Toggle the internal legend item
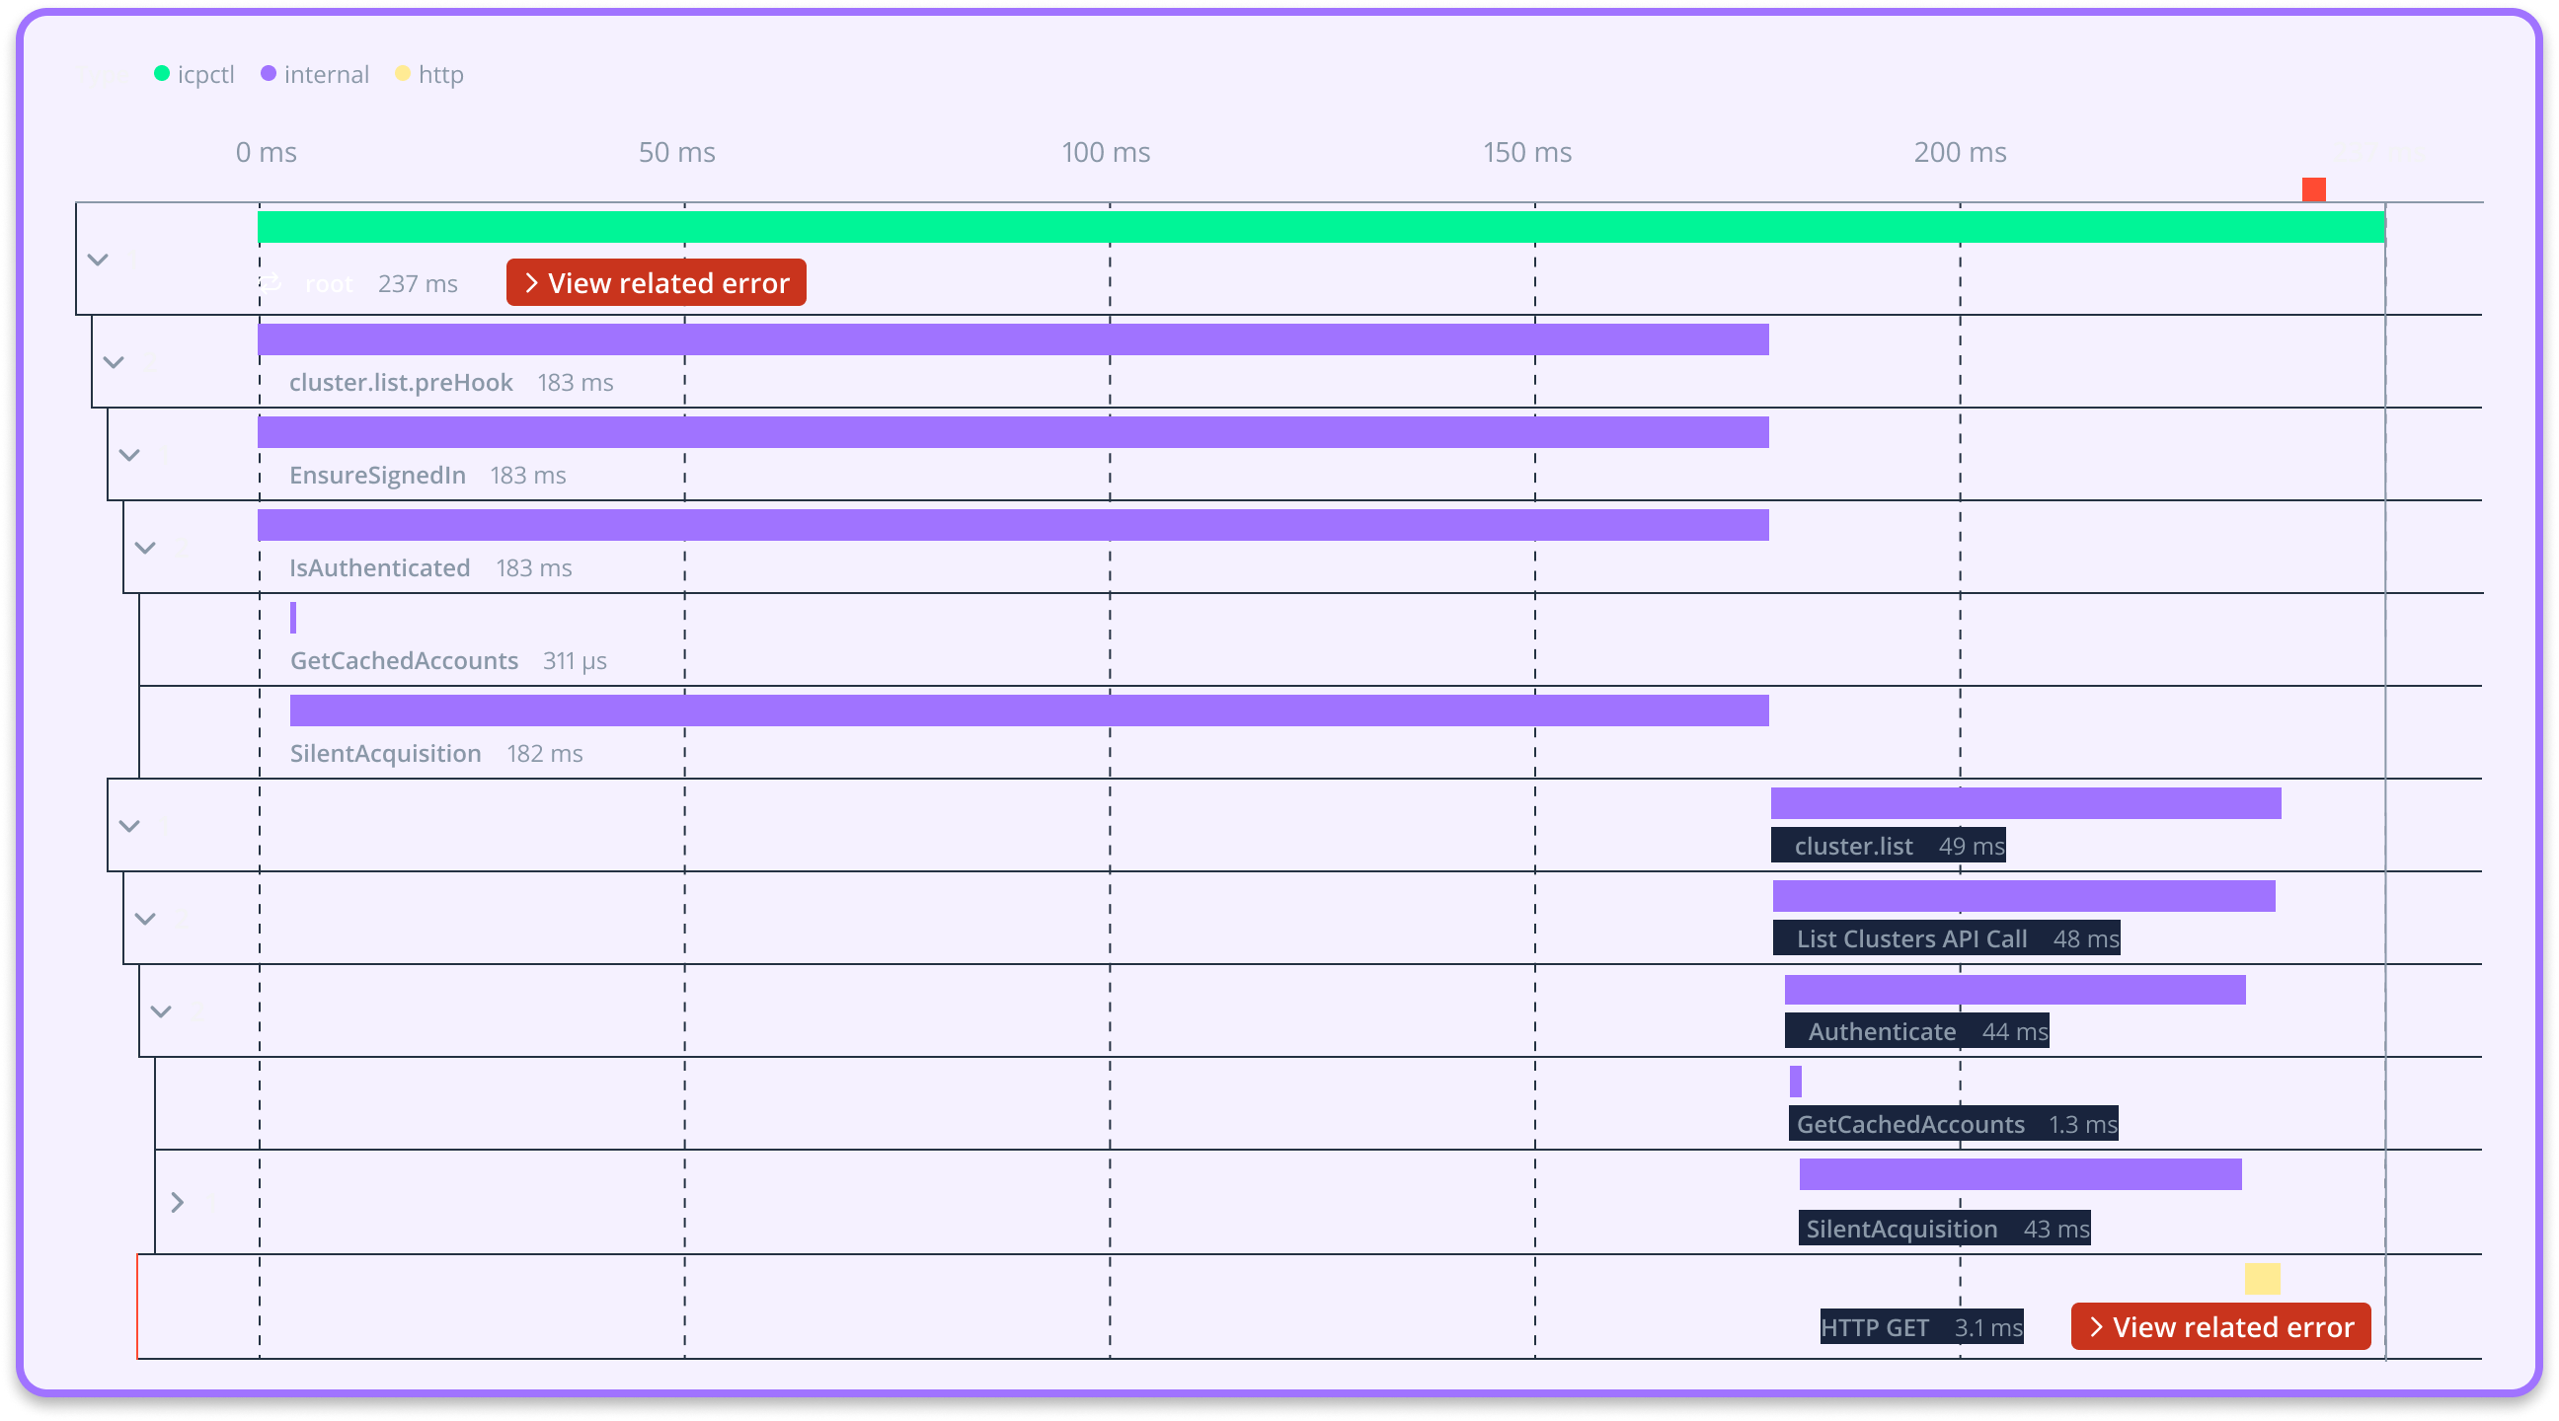 [315, 74]
